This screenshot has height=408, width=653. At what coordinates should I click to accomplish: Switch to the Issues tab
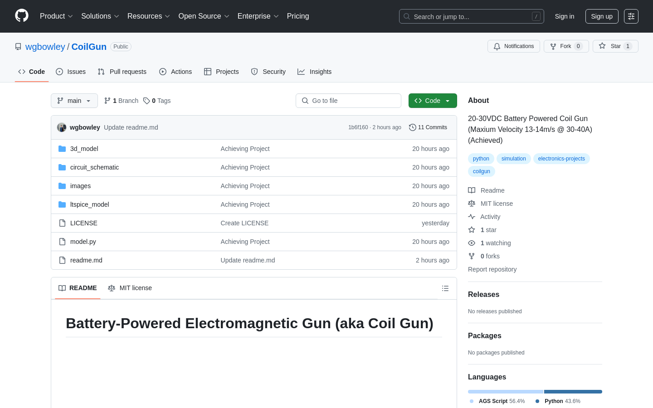[x=71, y=72]
